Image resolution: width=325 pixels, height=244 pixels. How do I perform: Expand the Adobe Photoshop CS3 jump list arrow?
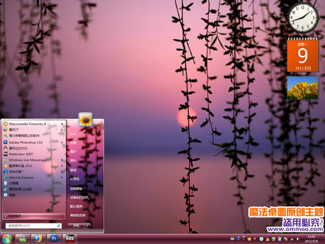(x=62, y=142)
